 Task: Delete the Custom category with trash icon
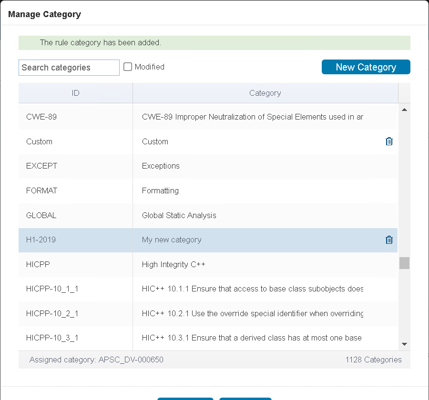[x=389, y=141]
